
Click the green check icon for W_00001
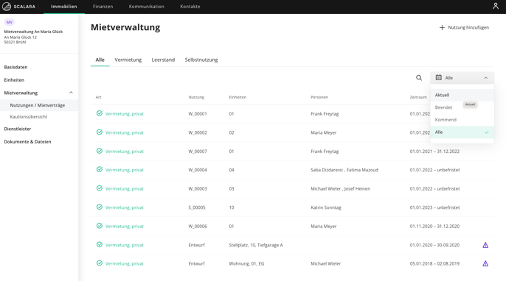(x=100, y=113)
